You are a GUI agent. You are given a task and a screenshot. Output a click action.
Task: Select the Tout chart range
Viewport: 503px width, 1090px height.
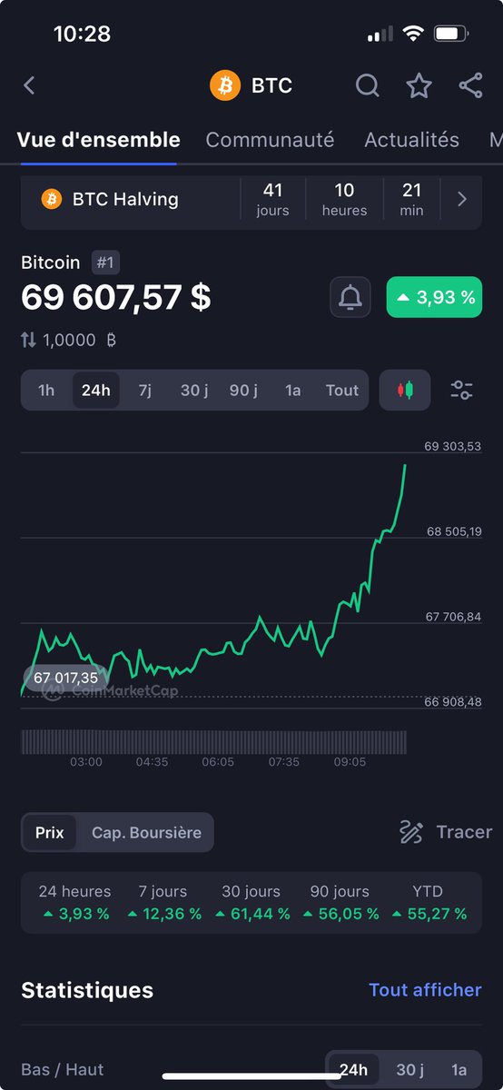(342, 391)
